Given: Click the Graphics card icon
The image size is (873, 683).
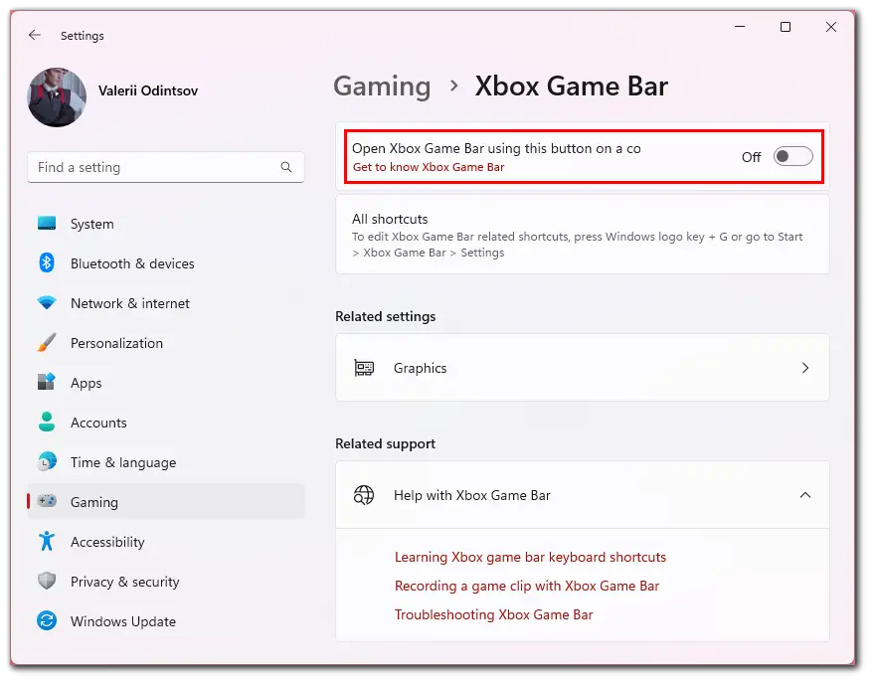Looking at the screenshot, I should point(364,368).
